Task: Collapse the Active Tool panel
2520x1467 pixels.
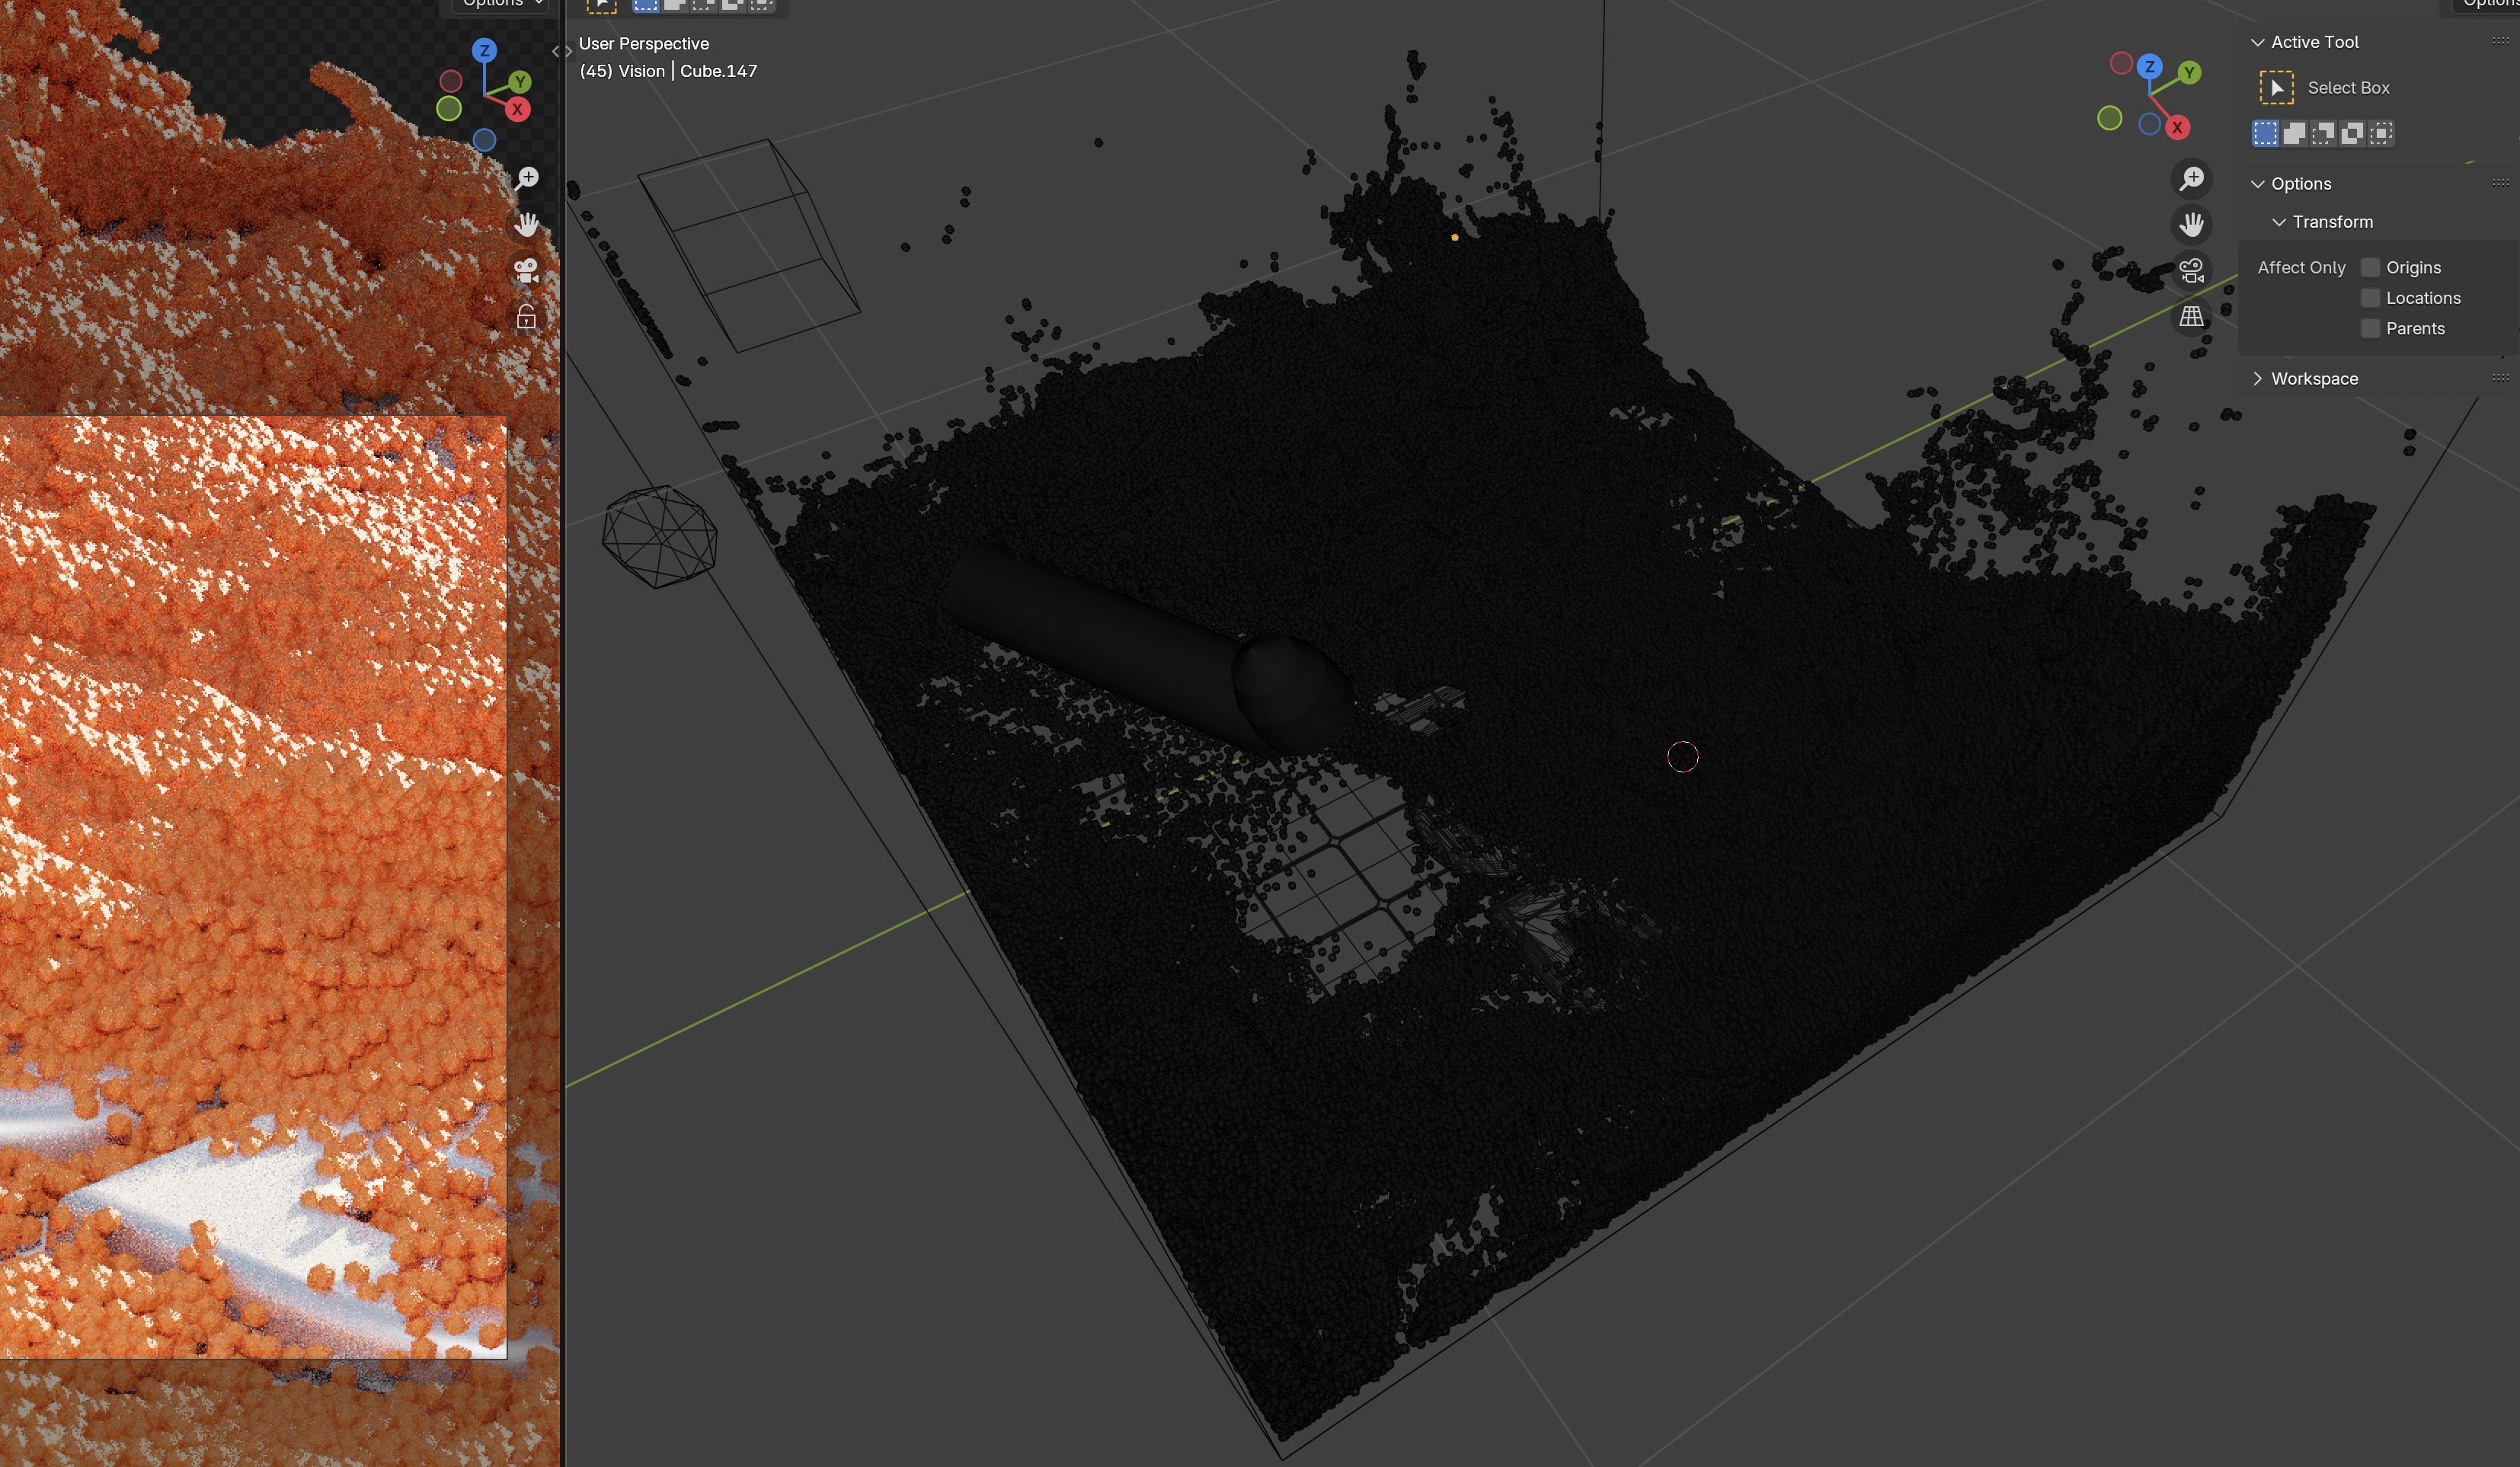Action: (2257, 42)
